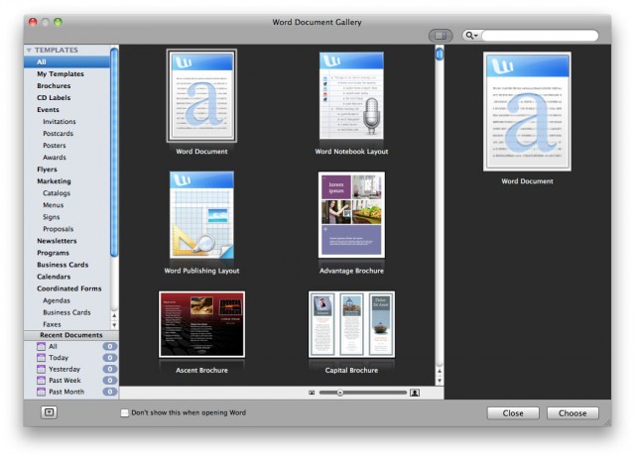The height and width of the screenshot is (459, 635).
Task: Select Proposals under Marketing
Action: pos(58,229)
